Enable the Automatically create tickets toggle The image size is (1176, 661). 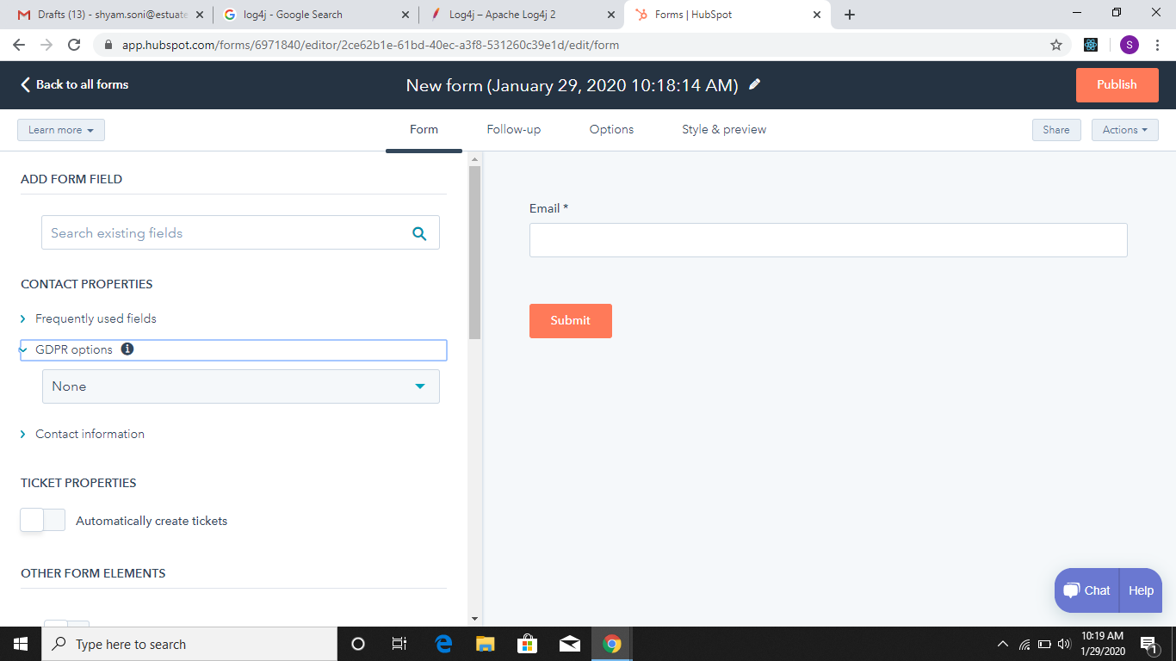(42, 520)
